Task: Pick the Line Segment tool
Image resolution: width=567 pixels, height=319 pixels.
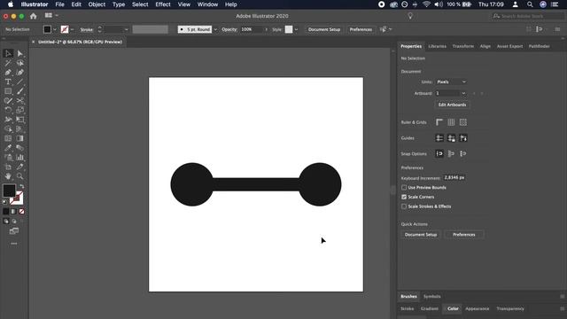Action: (x=19, y=82)
